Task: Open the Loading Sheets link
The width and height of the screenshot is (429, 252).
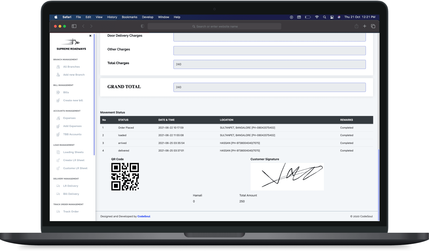Action: (x=73, y=152)
